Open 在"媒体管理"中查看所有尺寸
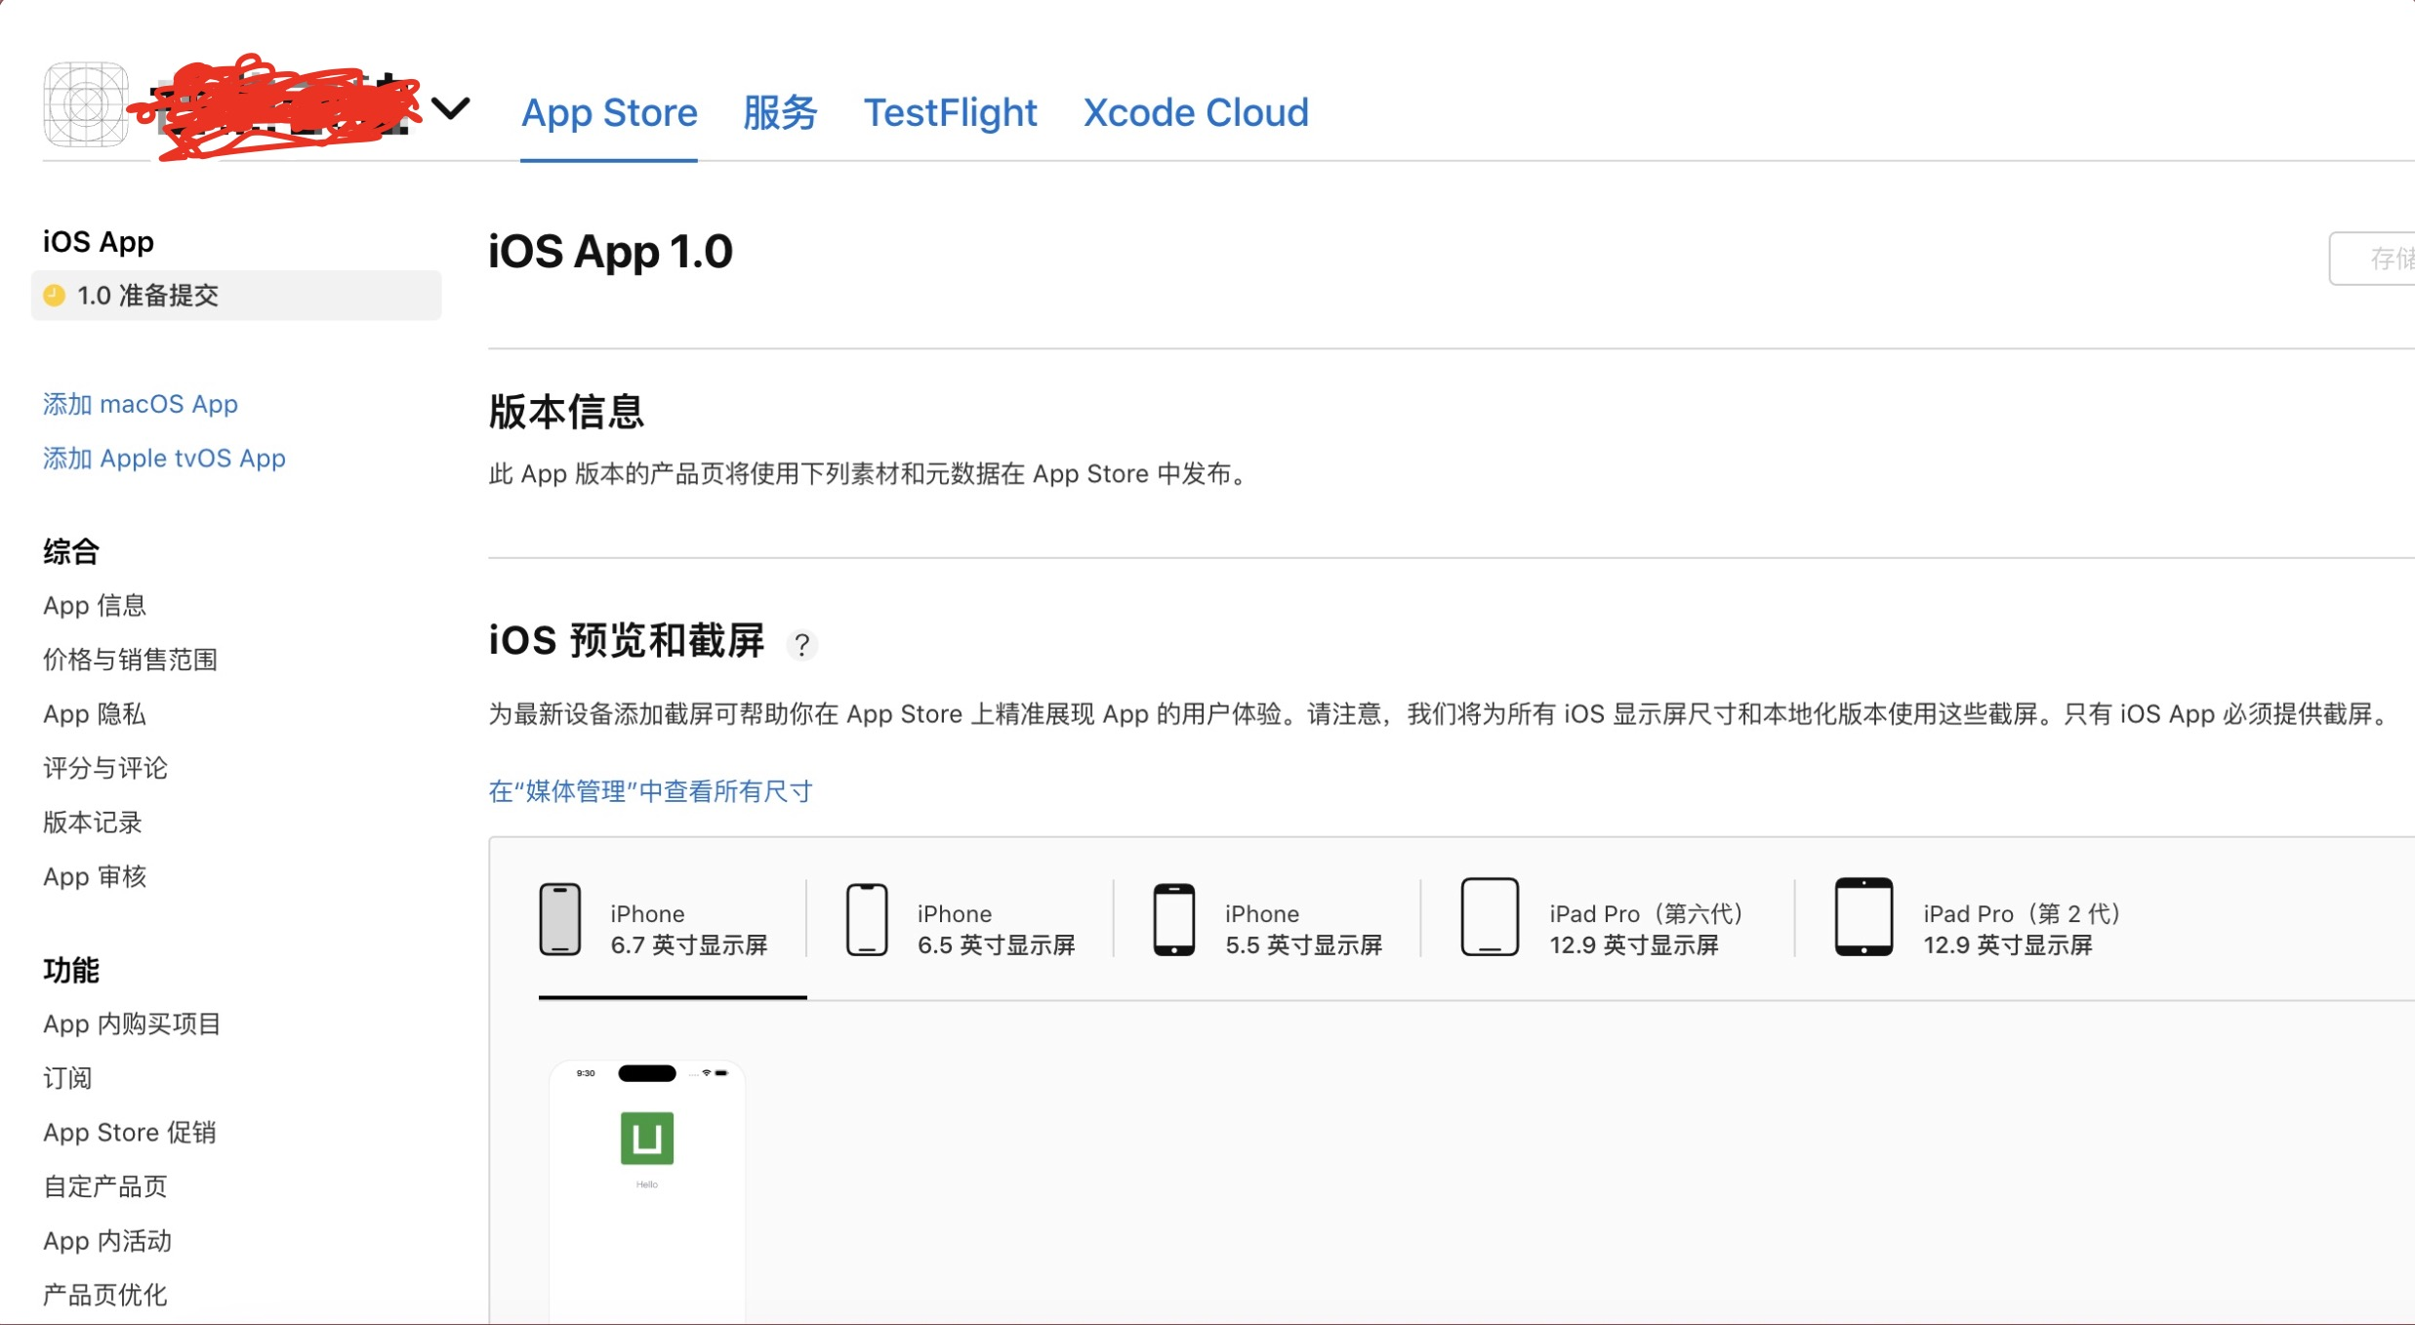Screen dimensions: 2415x1325 tap(649, 791)
